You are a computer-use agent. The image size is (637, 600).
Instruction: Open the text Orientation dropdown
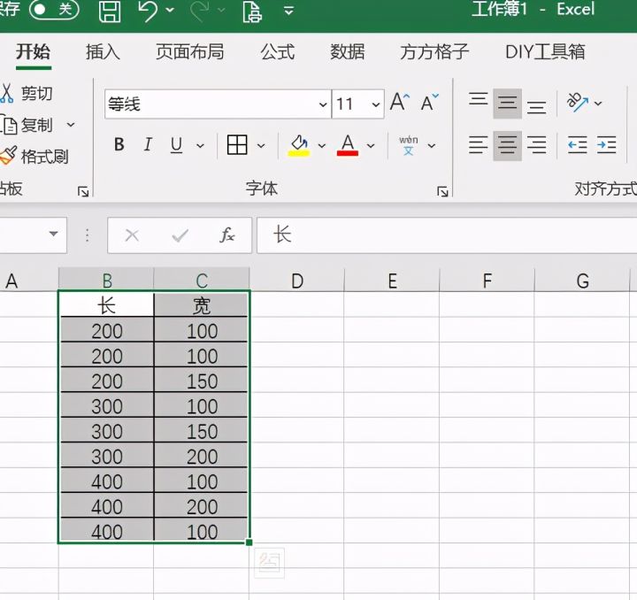coord(598,104)
